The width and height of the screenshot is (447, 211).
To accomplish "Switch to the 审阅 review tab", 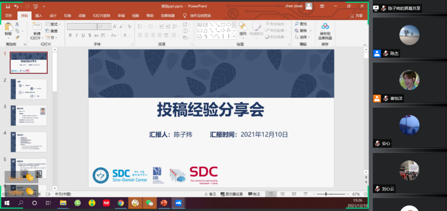I will 121,16.
